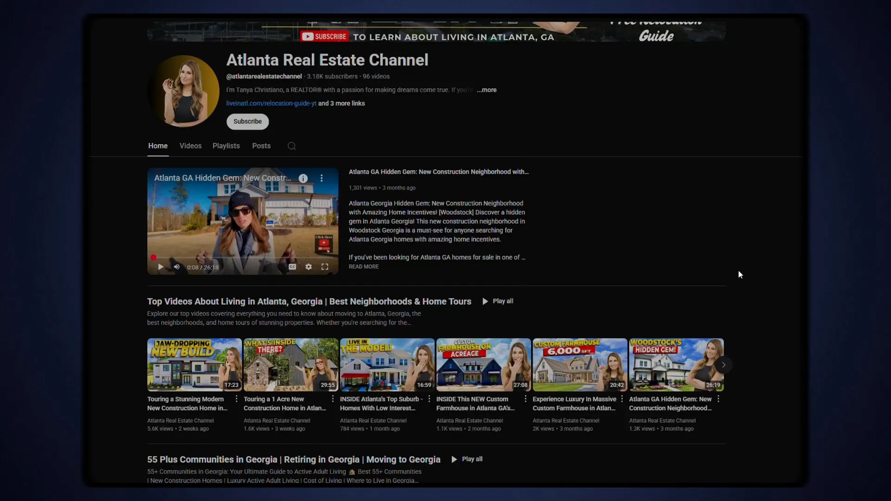Open 'Atlanta GA Hidden Gem: New Construction' shelf title
Viewport: 891px width, 501px height.
pos(671,404)
